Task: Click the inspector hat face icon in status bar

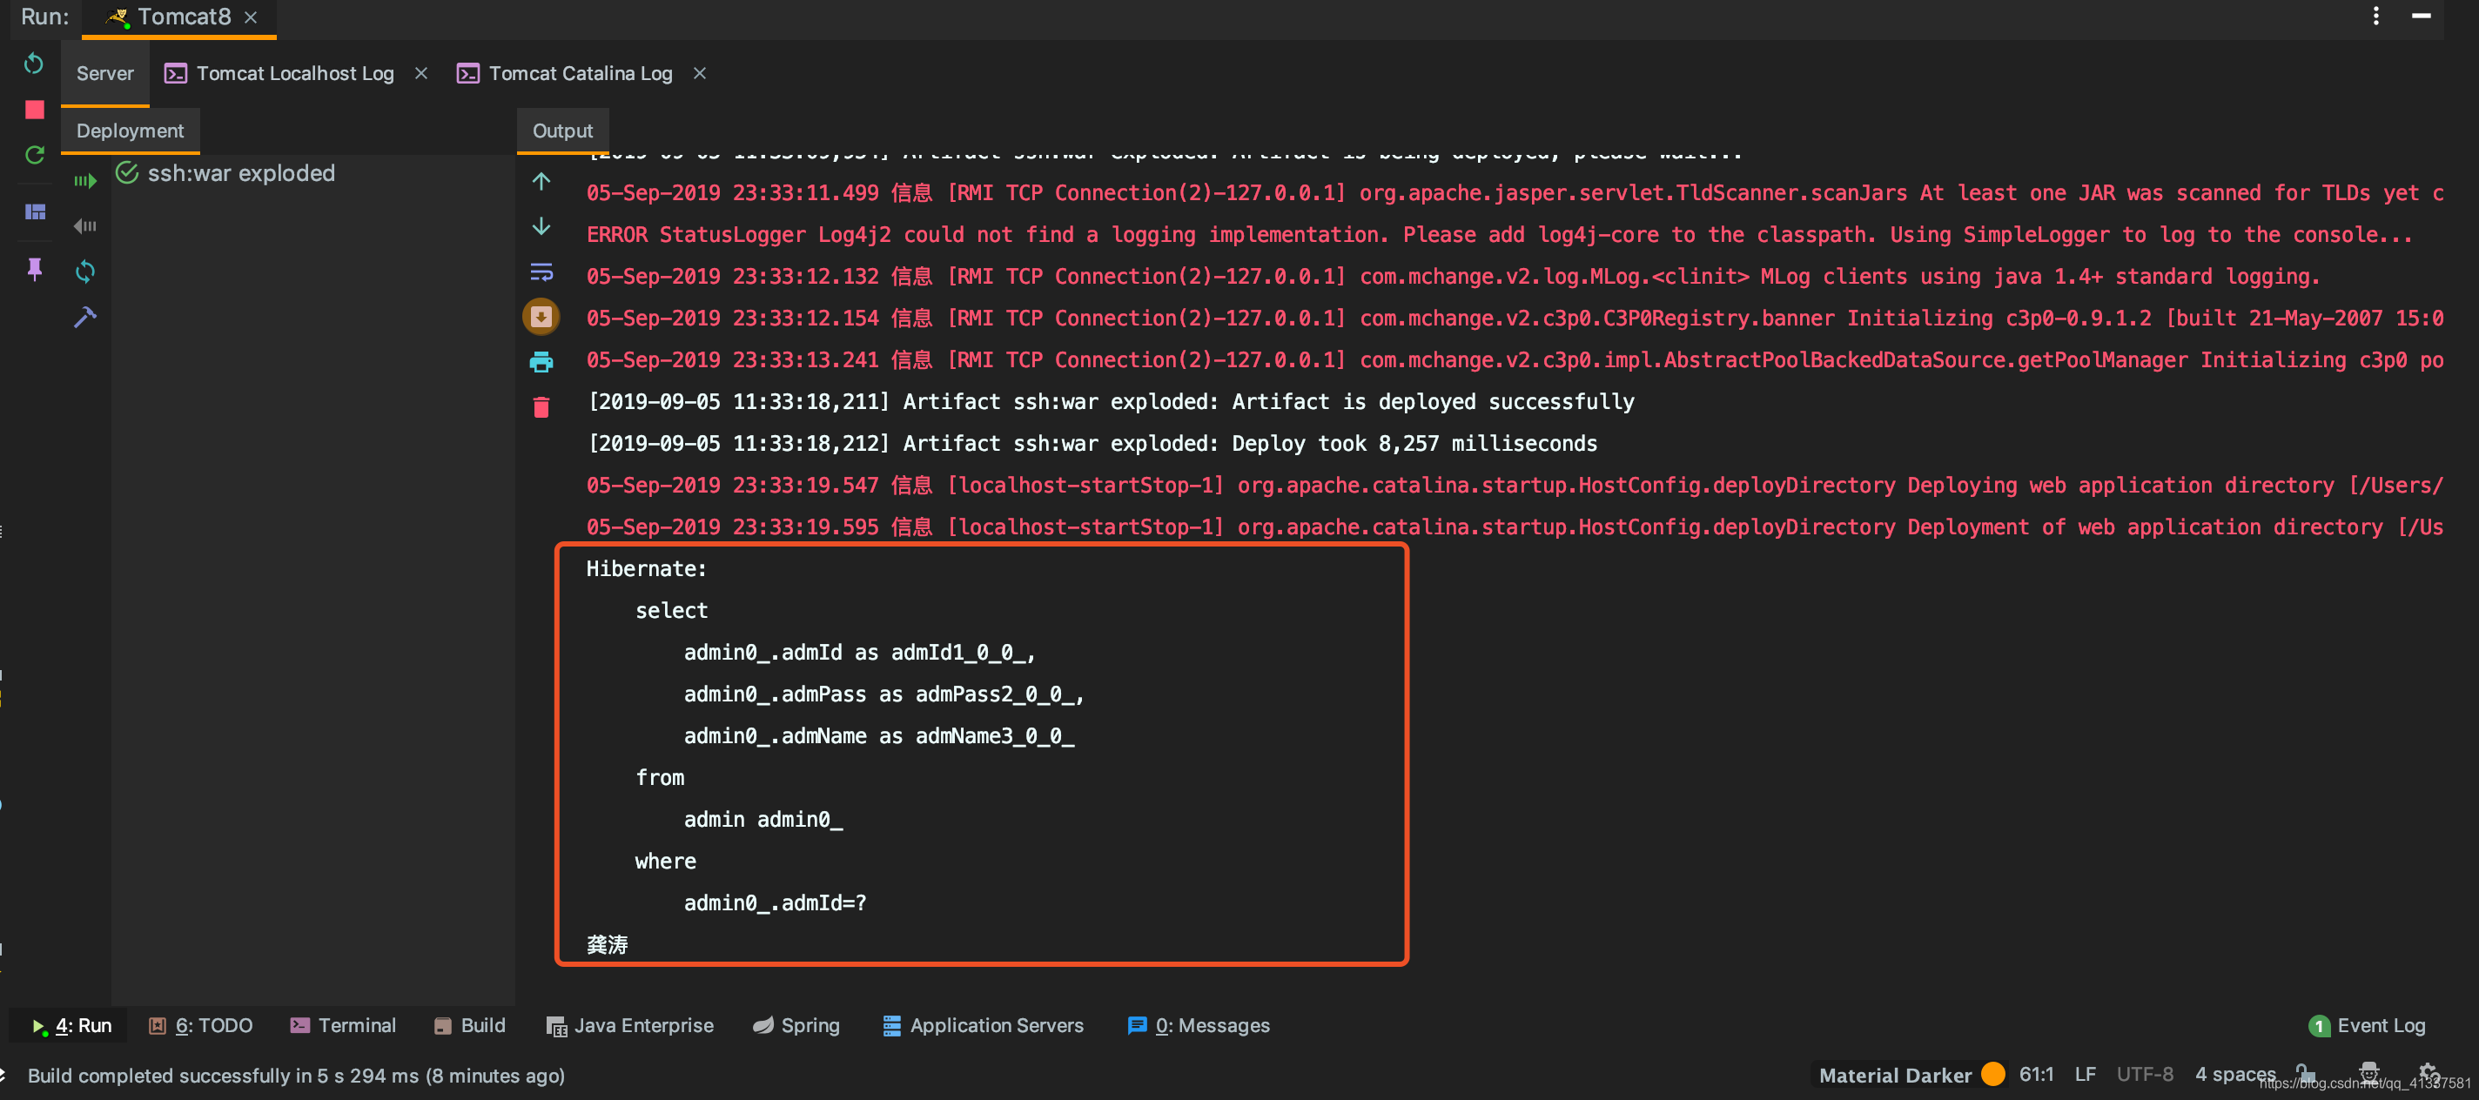Action: [x=2369, y=1073]
